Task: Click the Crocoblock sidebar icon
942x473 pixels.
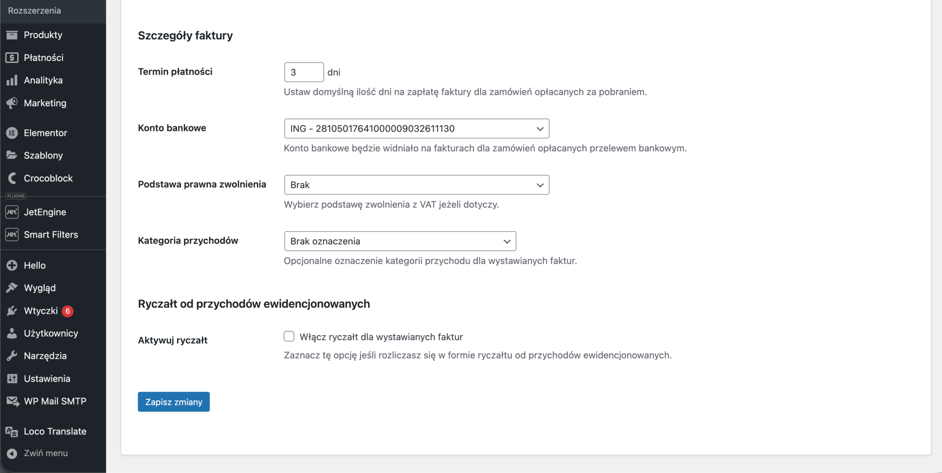Action: [12, 178]
